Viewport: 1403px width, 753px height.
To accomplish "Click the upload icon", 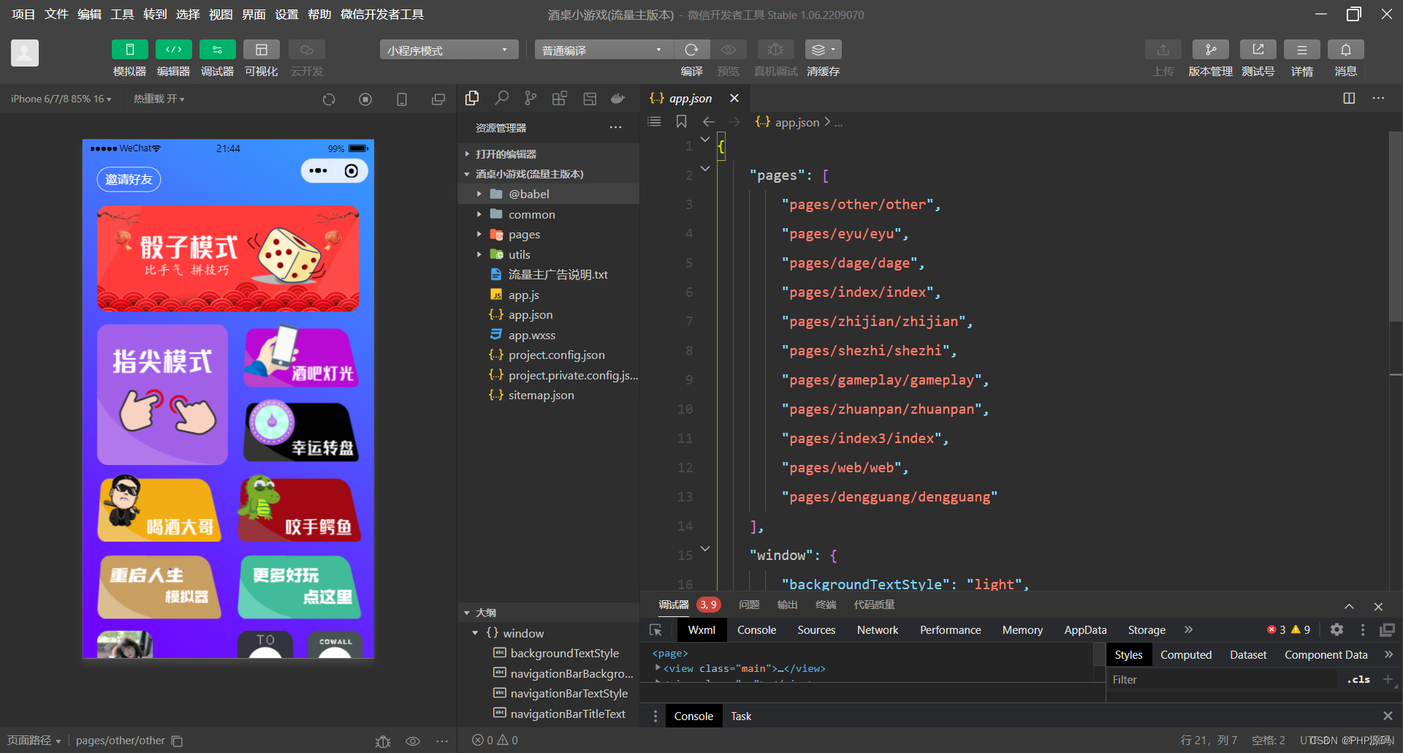I will (1163, 50).
